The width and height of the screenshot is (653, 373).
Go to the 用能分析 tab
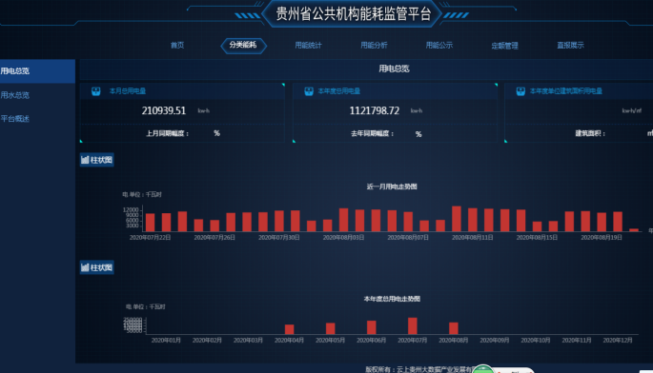pos(374,45)
